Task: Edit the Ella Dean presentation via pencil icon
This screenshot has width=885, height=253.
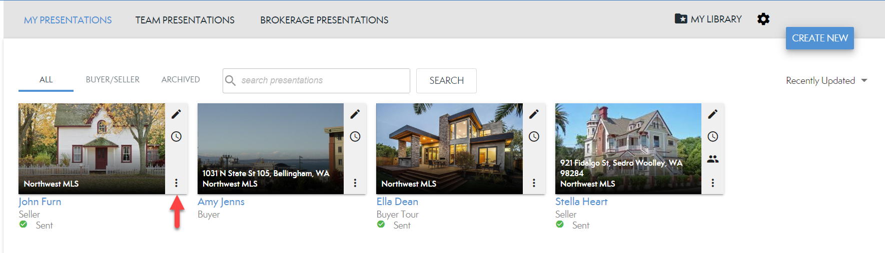Action: (534, 114)
